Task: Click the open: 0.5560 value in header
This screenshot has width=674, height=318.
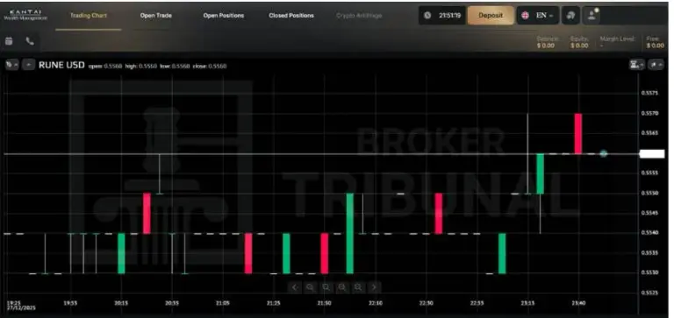Action: pos(105,67)
